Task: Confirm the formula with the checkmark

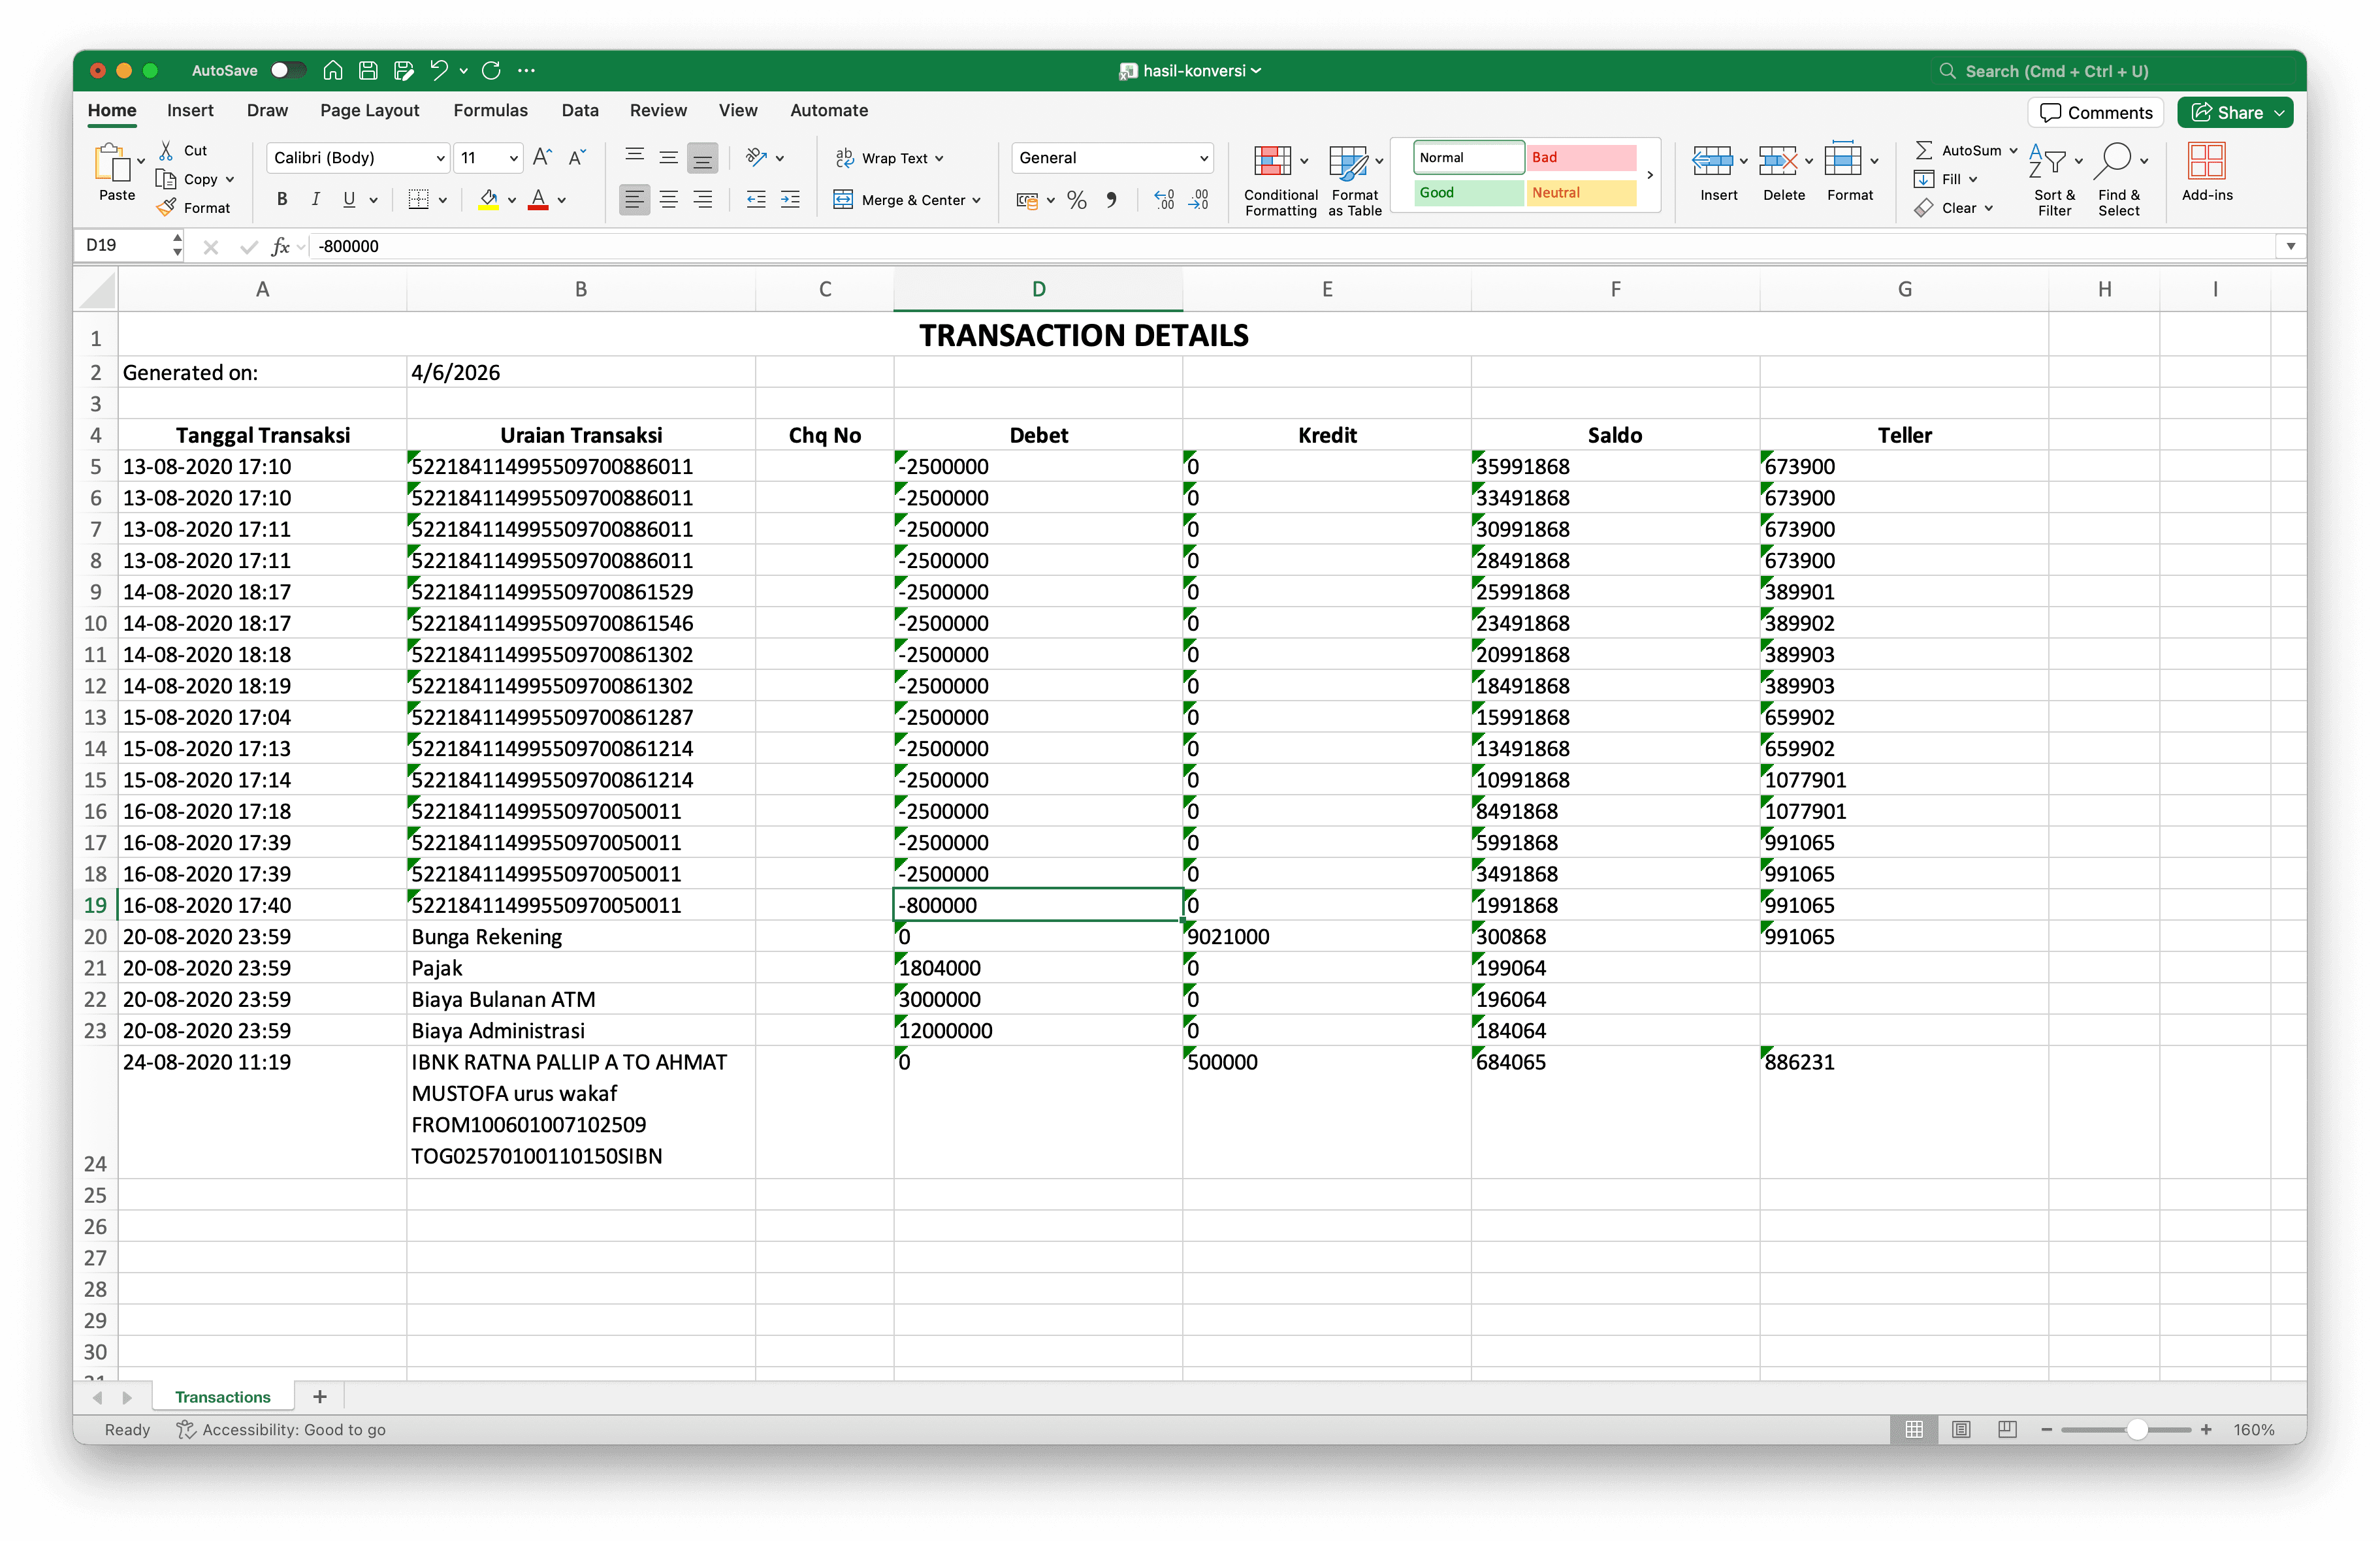Action: click(x=249, y=246)
